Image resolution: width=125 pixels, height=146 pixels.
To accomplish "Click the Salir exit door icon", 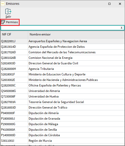I will 8,11.
